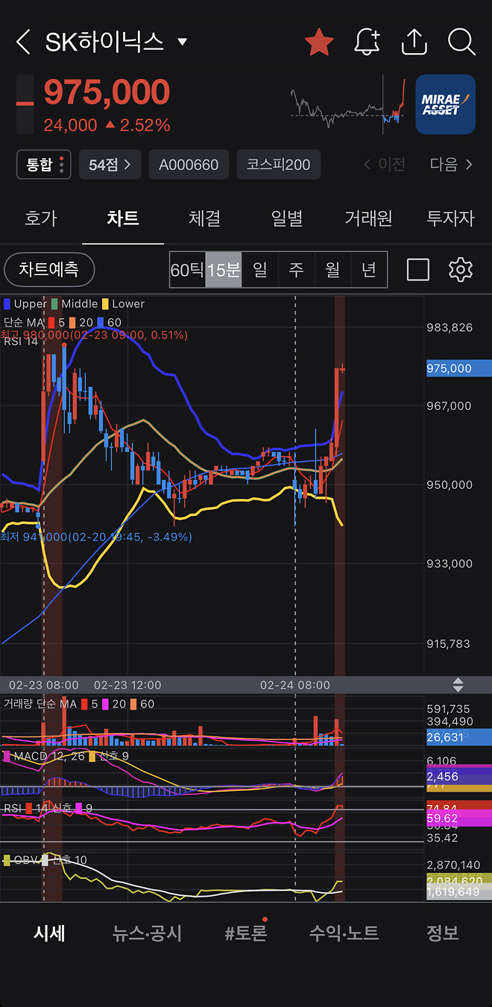Viewport: 492px width, 1007px height.
Task: Tap the blue Upper band legend swatch
Action: (x=7, y=304)
